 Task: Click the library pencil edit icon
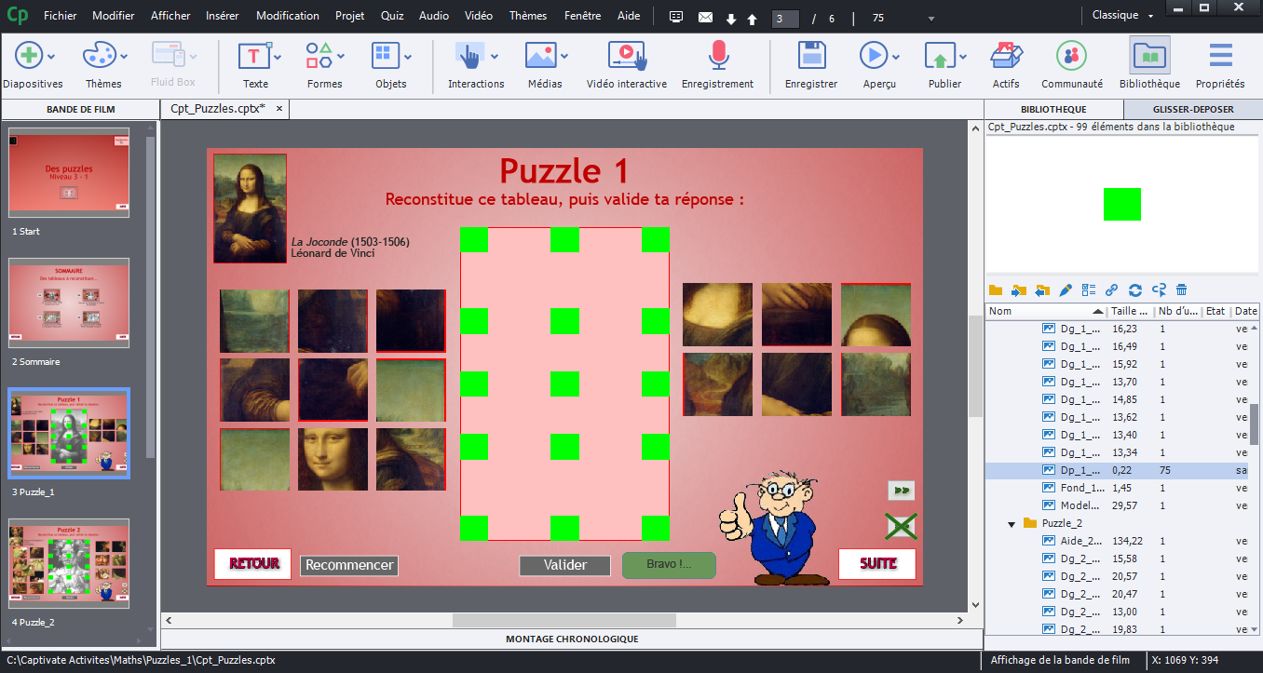(x=1066, y=290)
